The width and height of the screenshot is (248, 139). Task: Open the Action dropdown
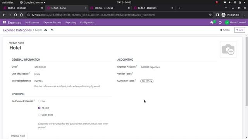pyautogui.click(x=225, y=30)
